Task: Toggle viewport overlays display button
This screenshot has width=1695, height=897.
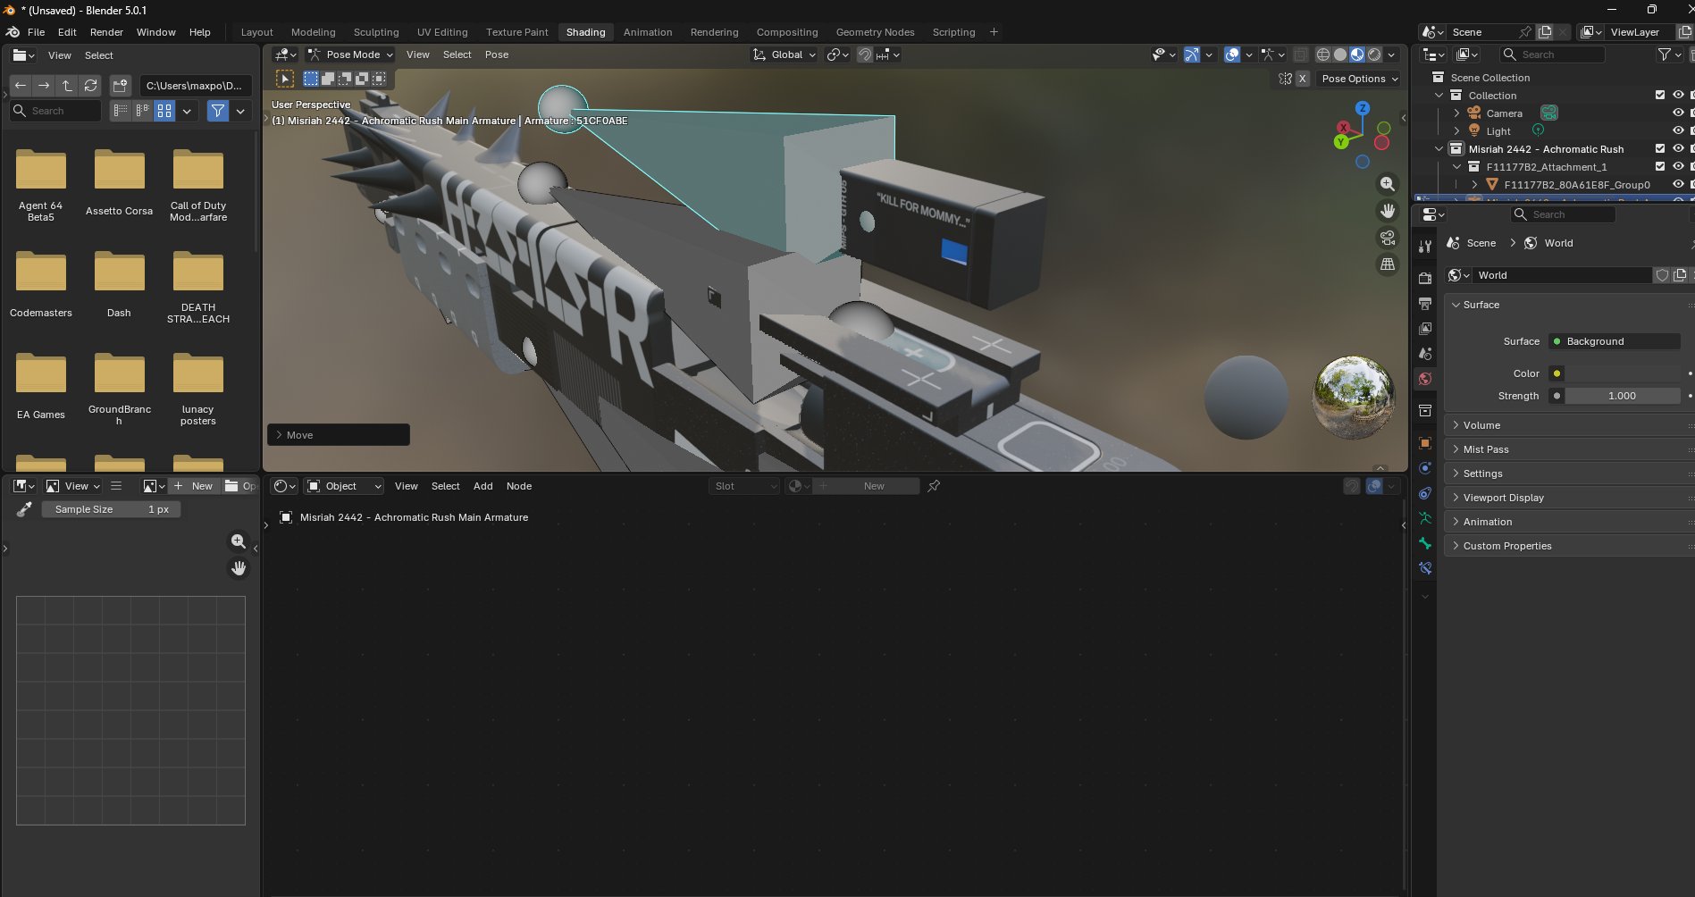Action: tap(1232, 54)
